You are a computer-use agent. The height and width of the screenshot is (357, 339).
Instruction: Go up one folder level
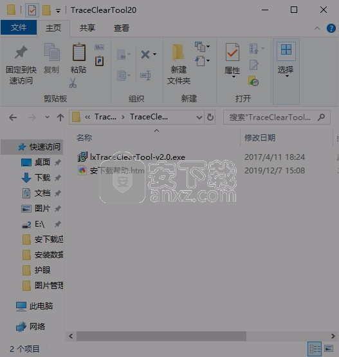click(x=60, y=118)
